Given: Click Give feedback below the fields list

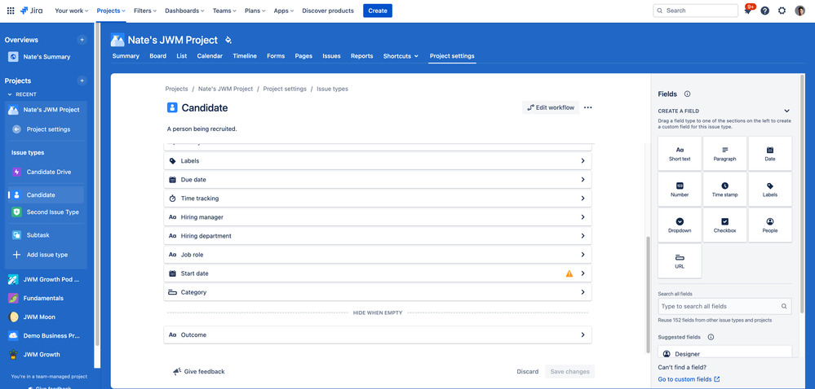Looking at the screenshot, I should pyautogui.click(x=198, y=371).
